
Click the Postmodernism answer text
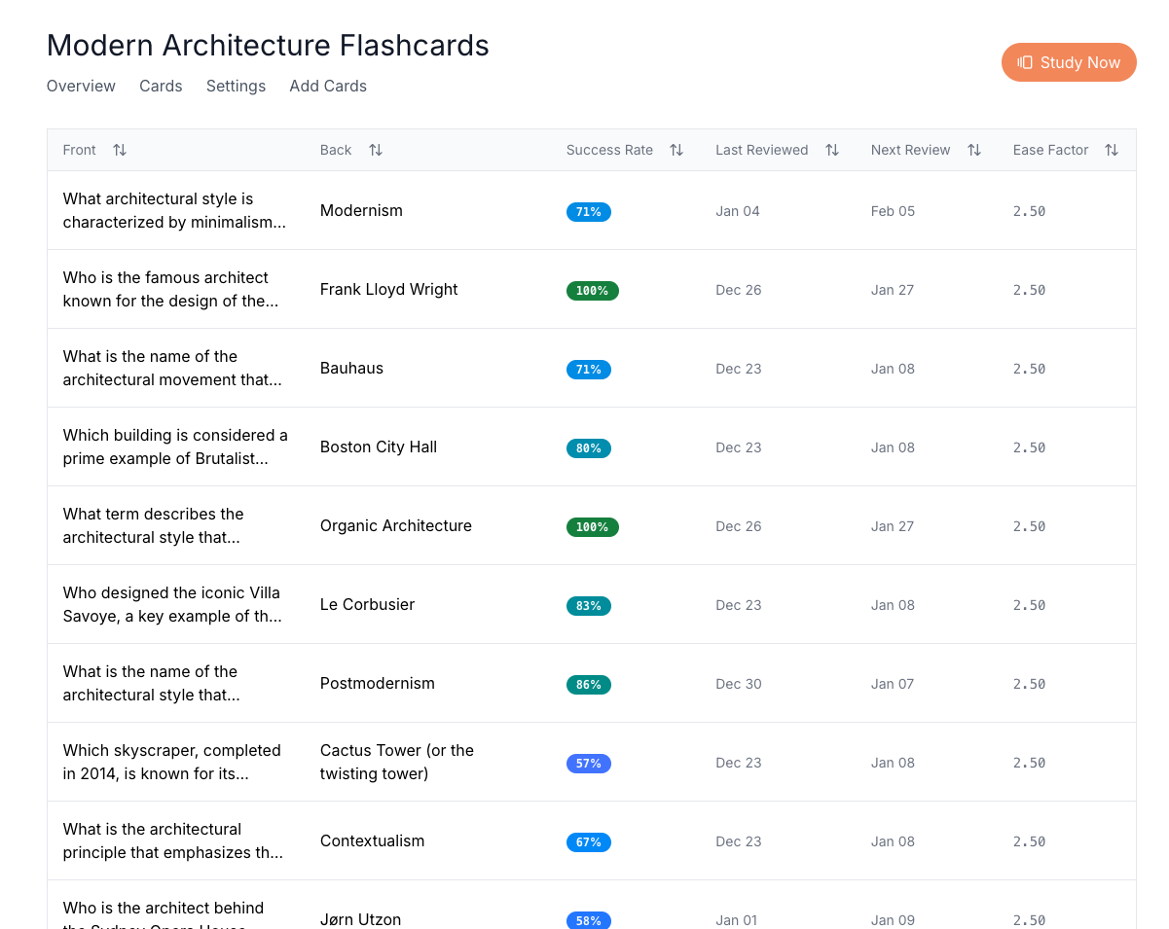pos(378,684)
